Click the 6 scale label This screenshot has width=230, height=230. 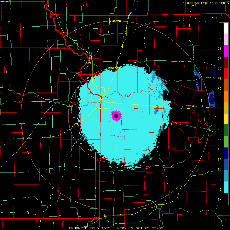click(x=221, y=179)
